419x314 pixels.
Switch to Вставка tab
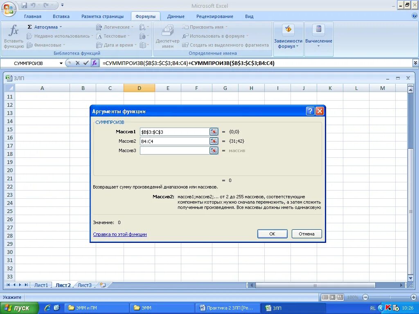[x=61, y=16]
